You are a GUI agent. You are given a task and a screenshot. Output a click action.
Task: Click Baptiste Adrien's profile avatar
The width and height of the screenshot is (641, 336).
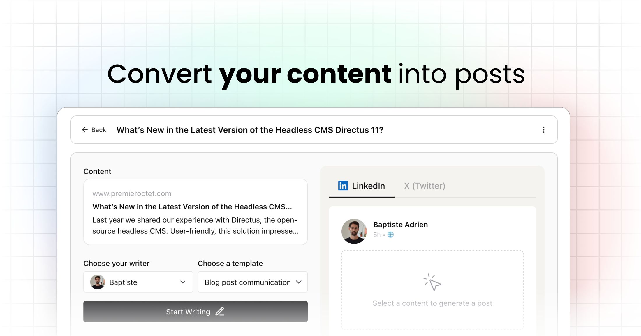tap(354, 231)
